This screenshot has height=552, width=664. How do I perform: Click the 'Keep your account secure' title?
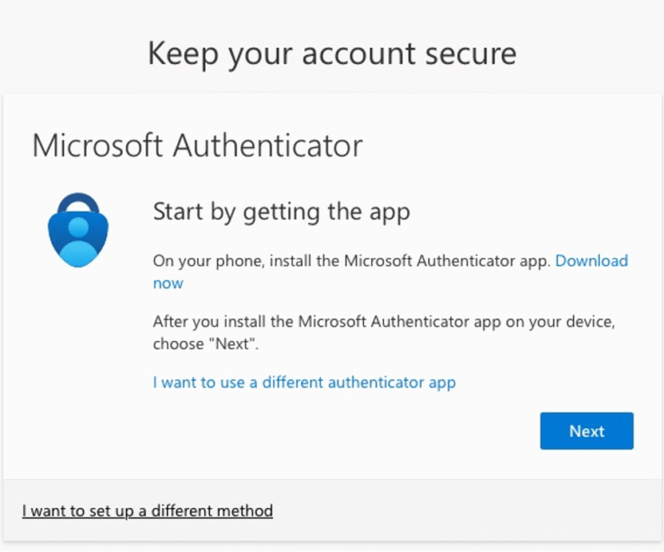(x=332, y=54)
